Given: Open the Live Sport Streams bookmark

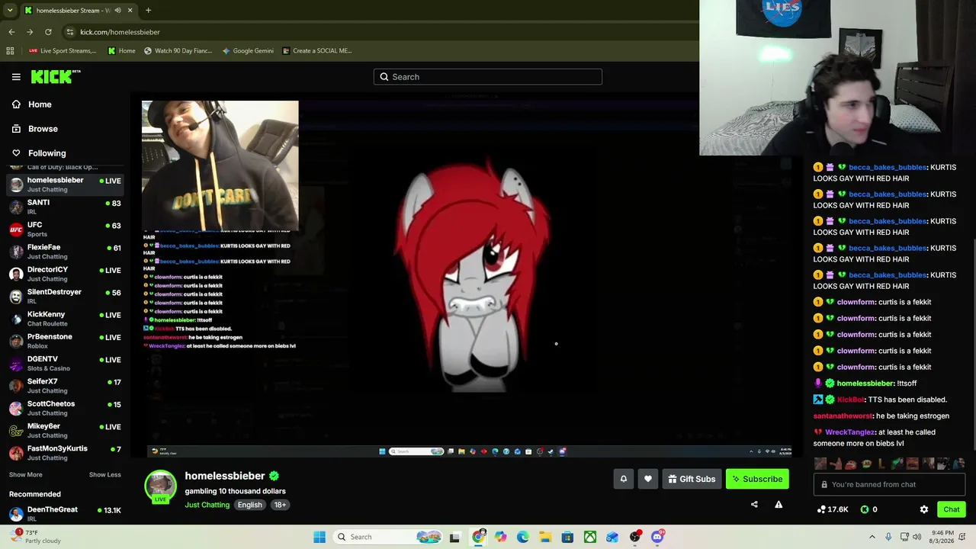Looking at the screenshot, I should tap(63, 51).
